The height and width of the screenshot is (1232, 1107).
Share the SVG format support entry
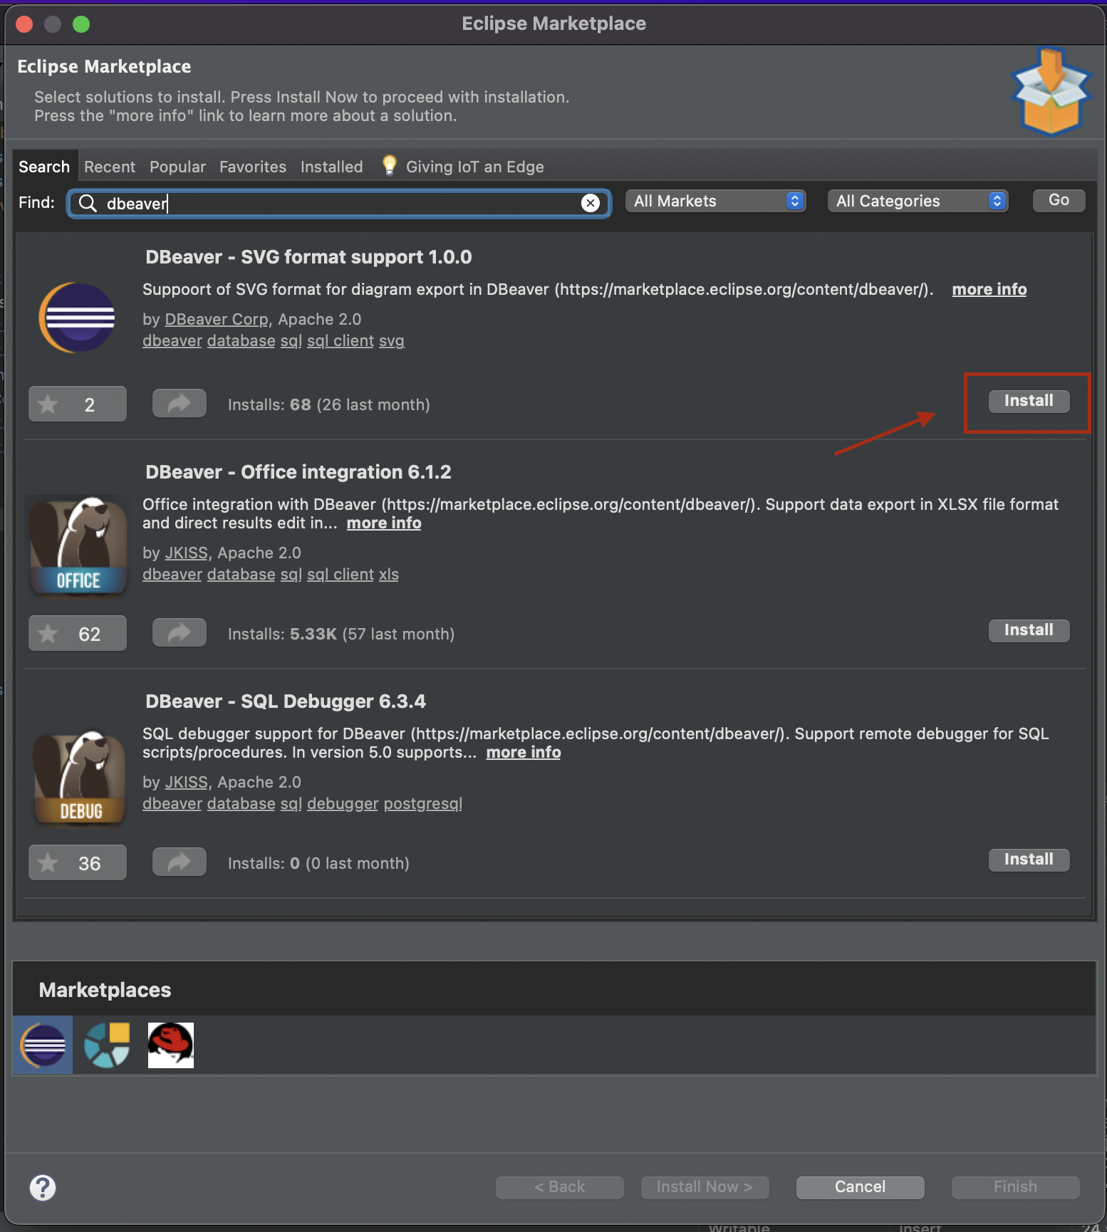(x=180, y=404)
